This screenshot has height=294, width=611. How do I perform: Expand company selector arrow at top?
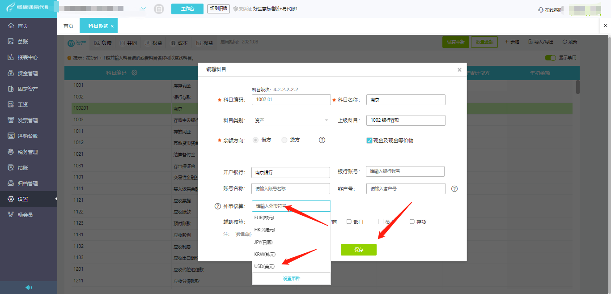[143, 9]
